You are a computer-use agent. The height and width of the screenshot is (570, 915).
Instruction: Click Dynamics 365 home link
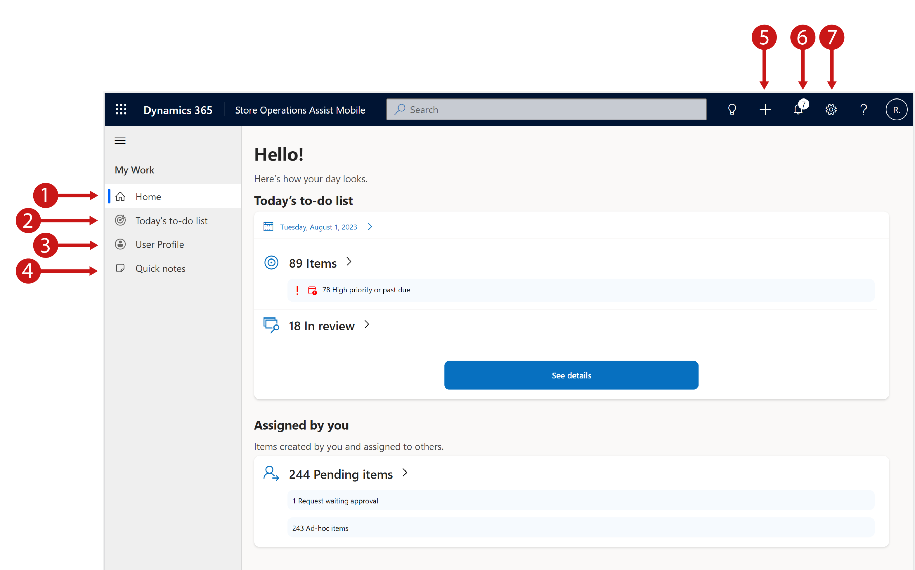[x=178, y=109]
